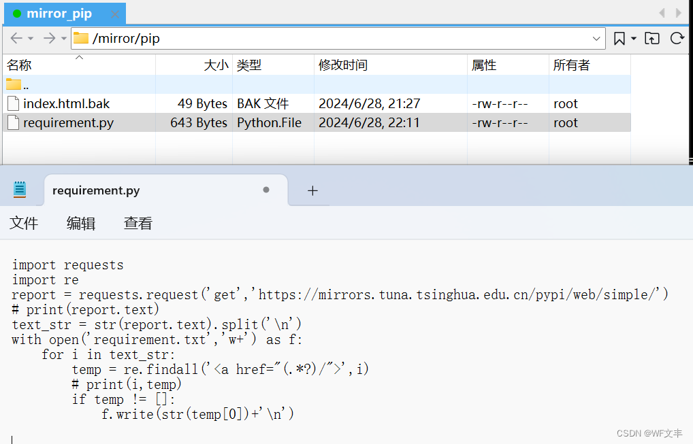Open the bookmark dropdown arrow

(x=634, y=39)
